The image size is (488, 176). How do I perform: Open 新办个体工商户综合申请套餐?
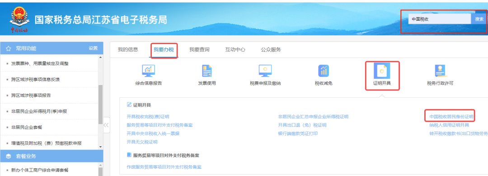tap(39, 170)
